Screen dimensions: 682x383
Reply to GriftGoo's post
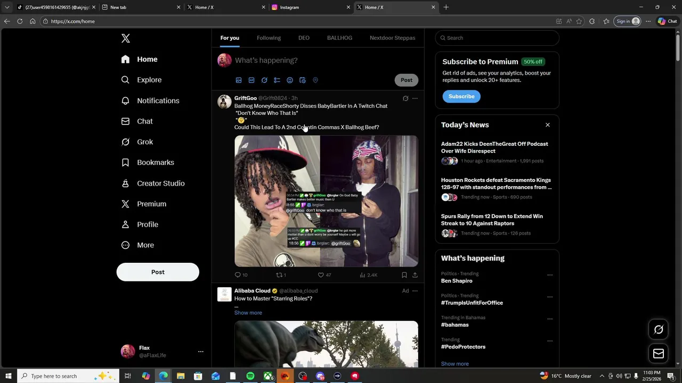[241, 275]
